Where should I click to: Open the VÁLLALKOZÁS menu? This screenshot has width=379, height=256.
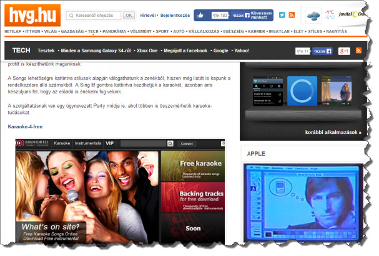tap(204, 31)
